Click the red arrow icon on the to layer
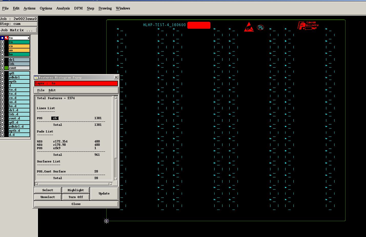The image size is (366, 237). tap(6, 38)
